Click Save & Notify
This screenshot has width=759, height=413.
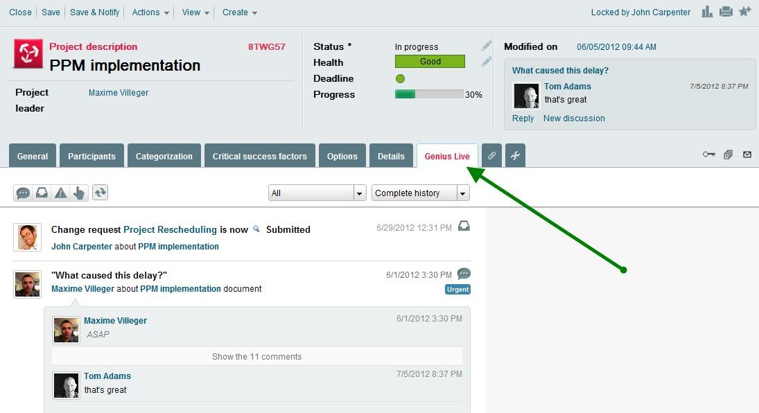[95, 12]
